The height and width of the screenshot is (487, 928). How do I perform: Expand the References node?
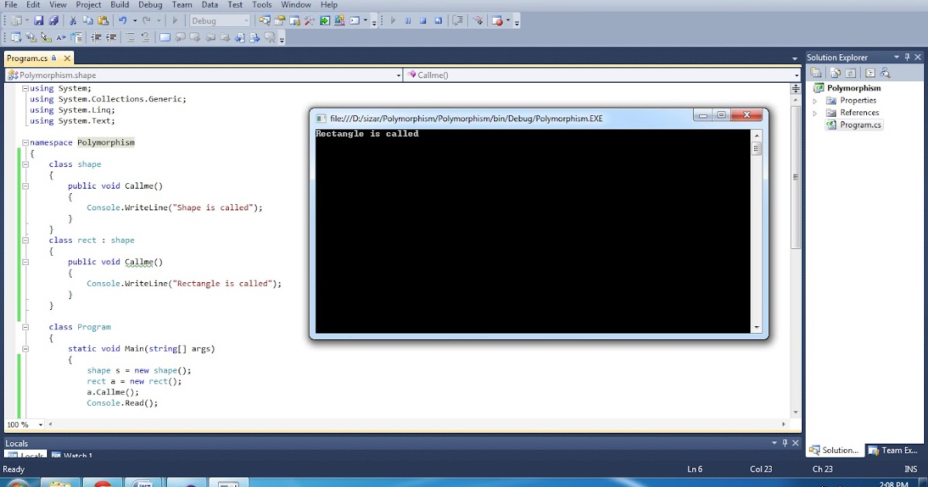click(815, 112)
